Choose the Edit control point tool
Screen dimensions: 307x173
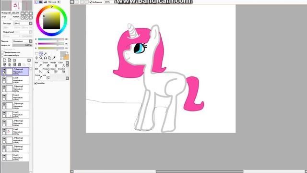click(38, 71)
